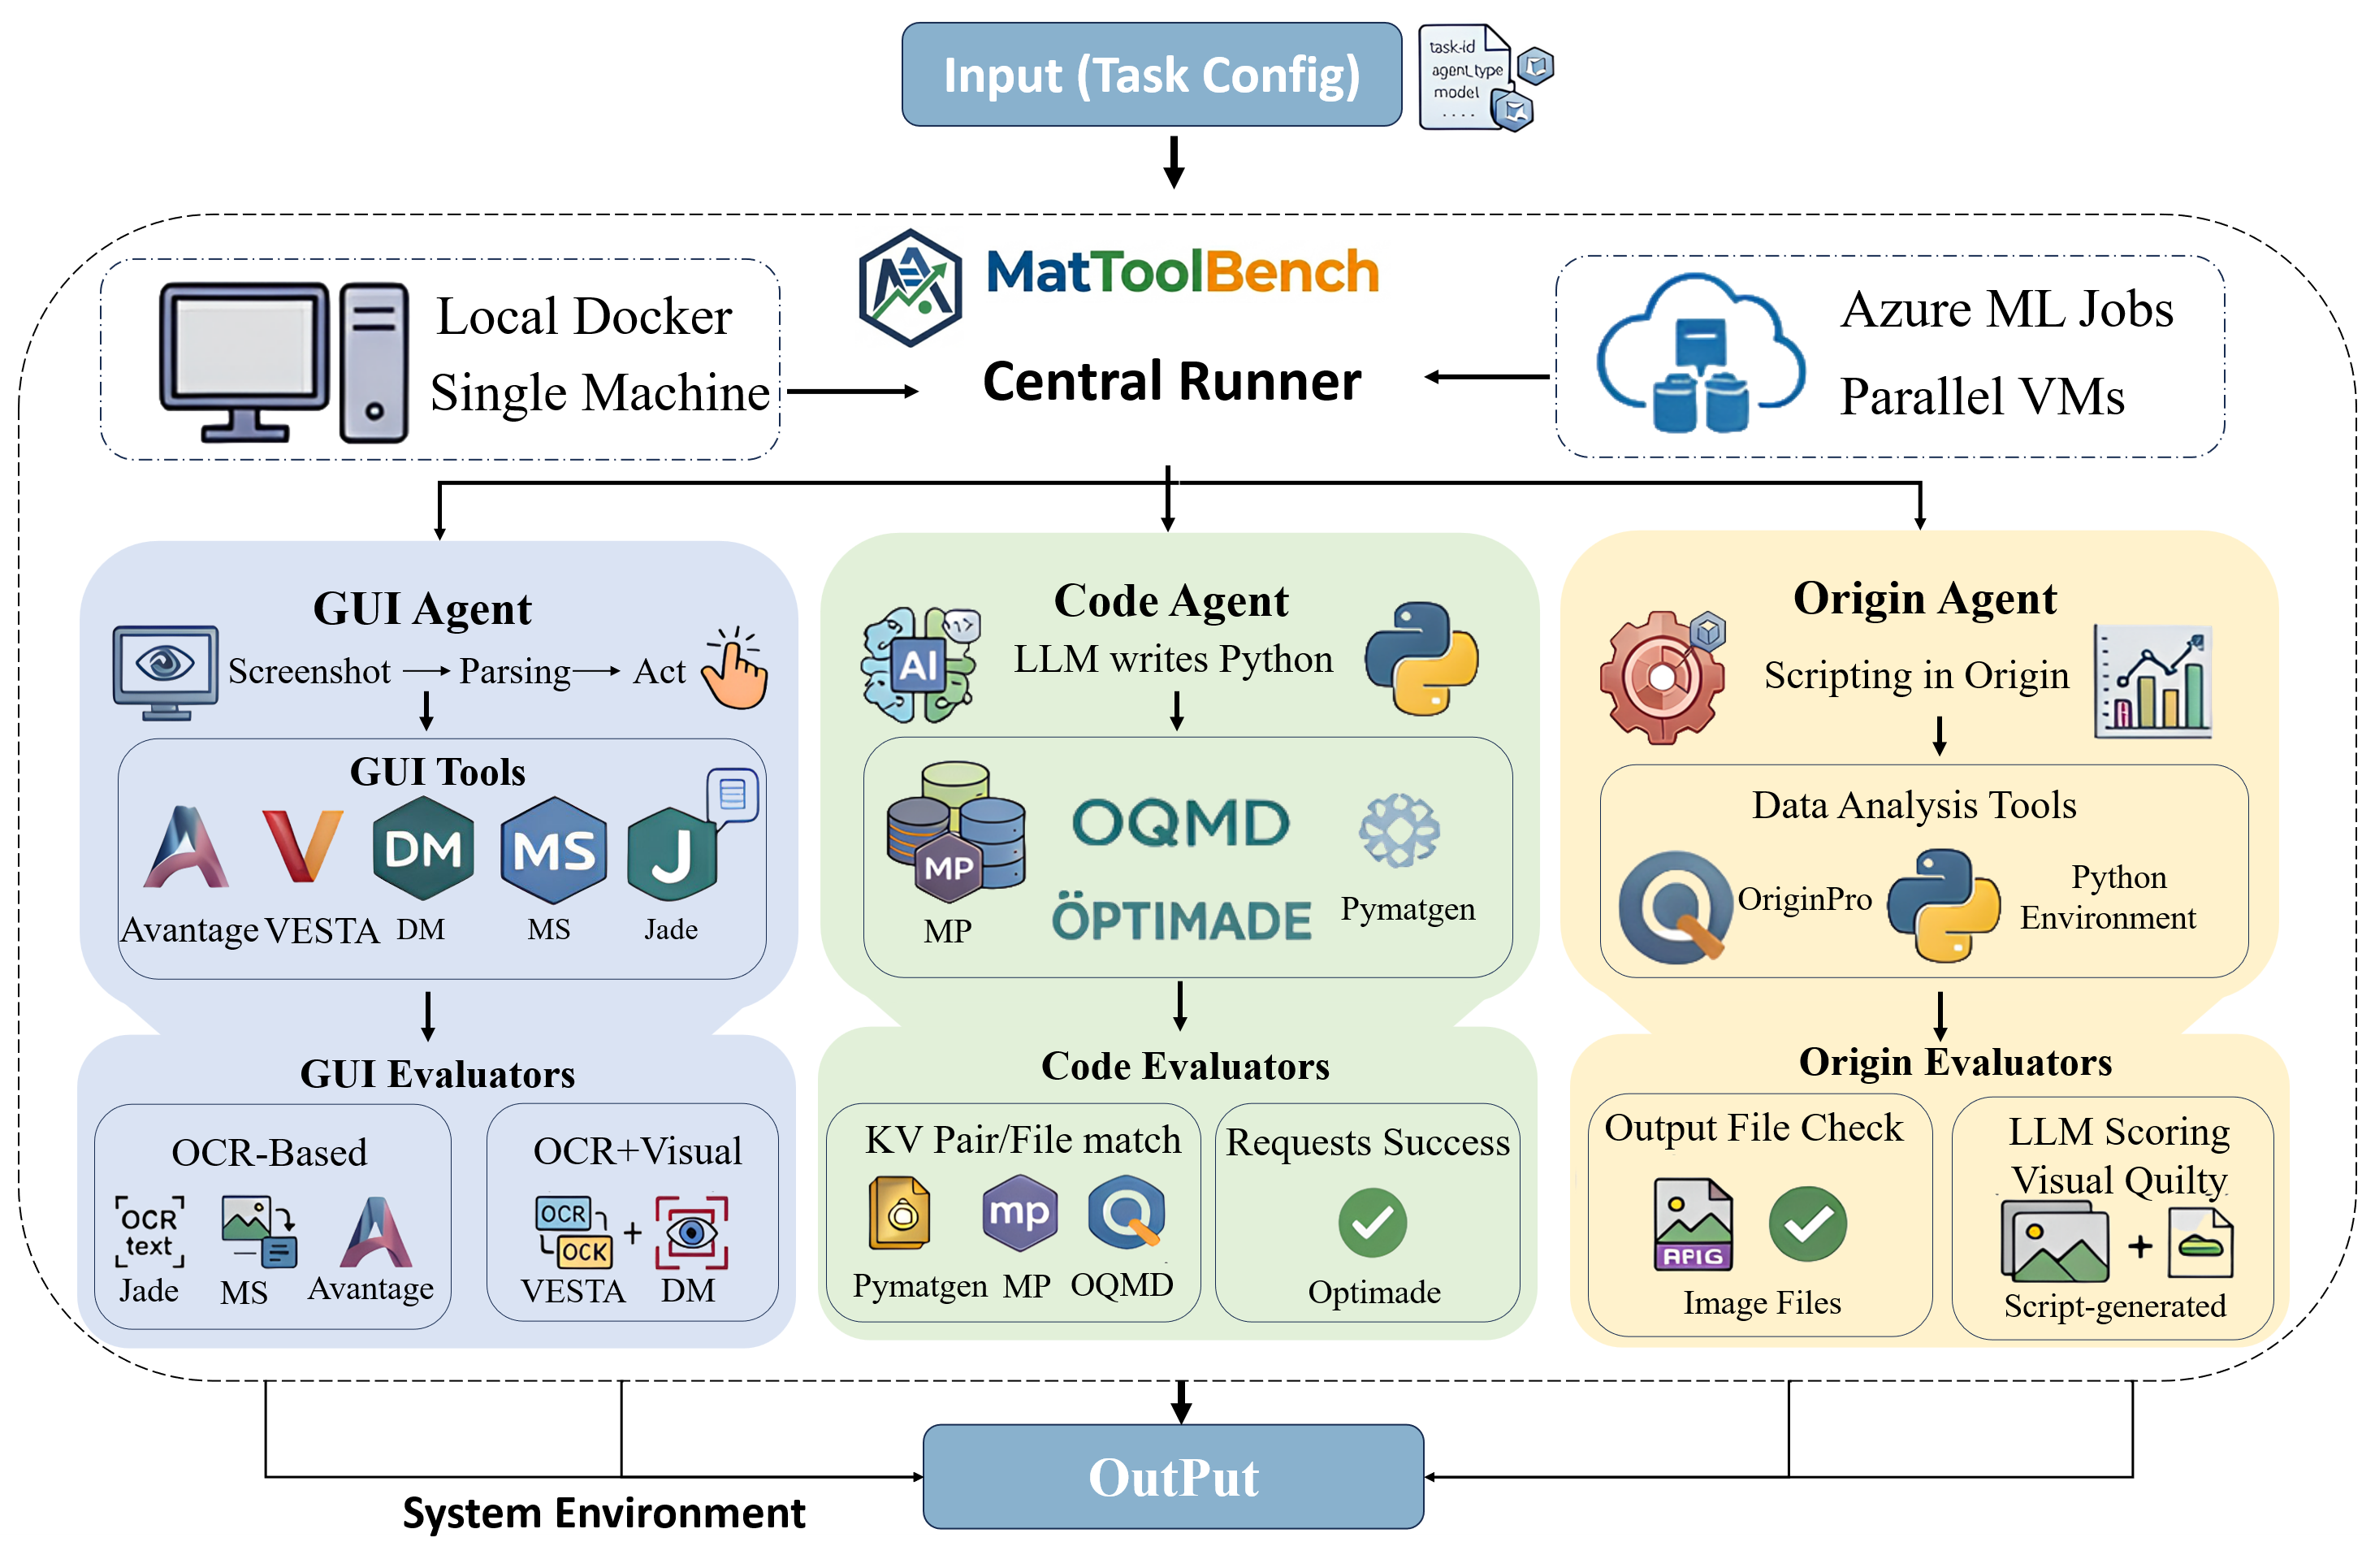Click the Input (Task Config) box
Image resolution: width=2375 pixels, height=1568 pixels.
click(1150, 75)
